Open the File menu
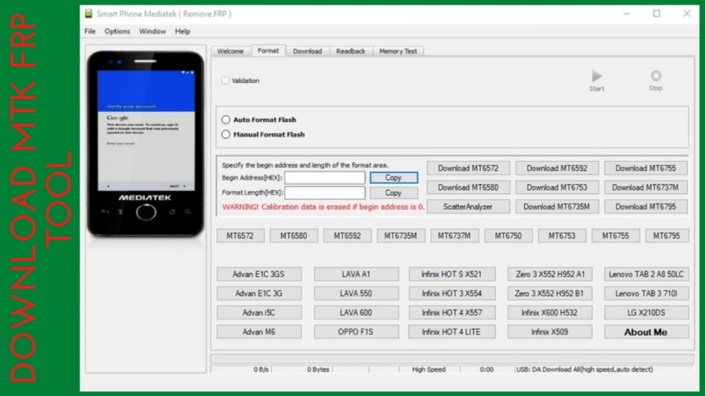The height and width of the screenshot is (396, 705). click(90, 31)
